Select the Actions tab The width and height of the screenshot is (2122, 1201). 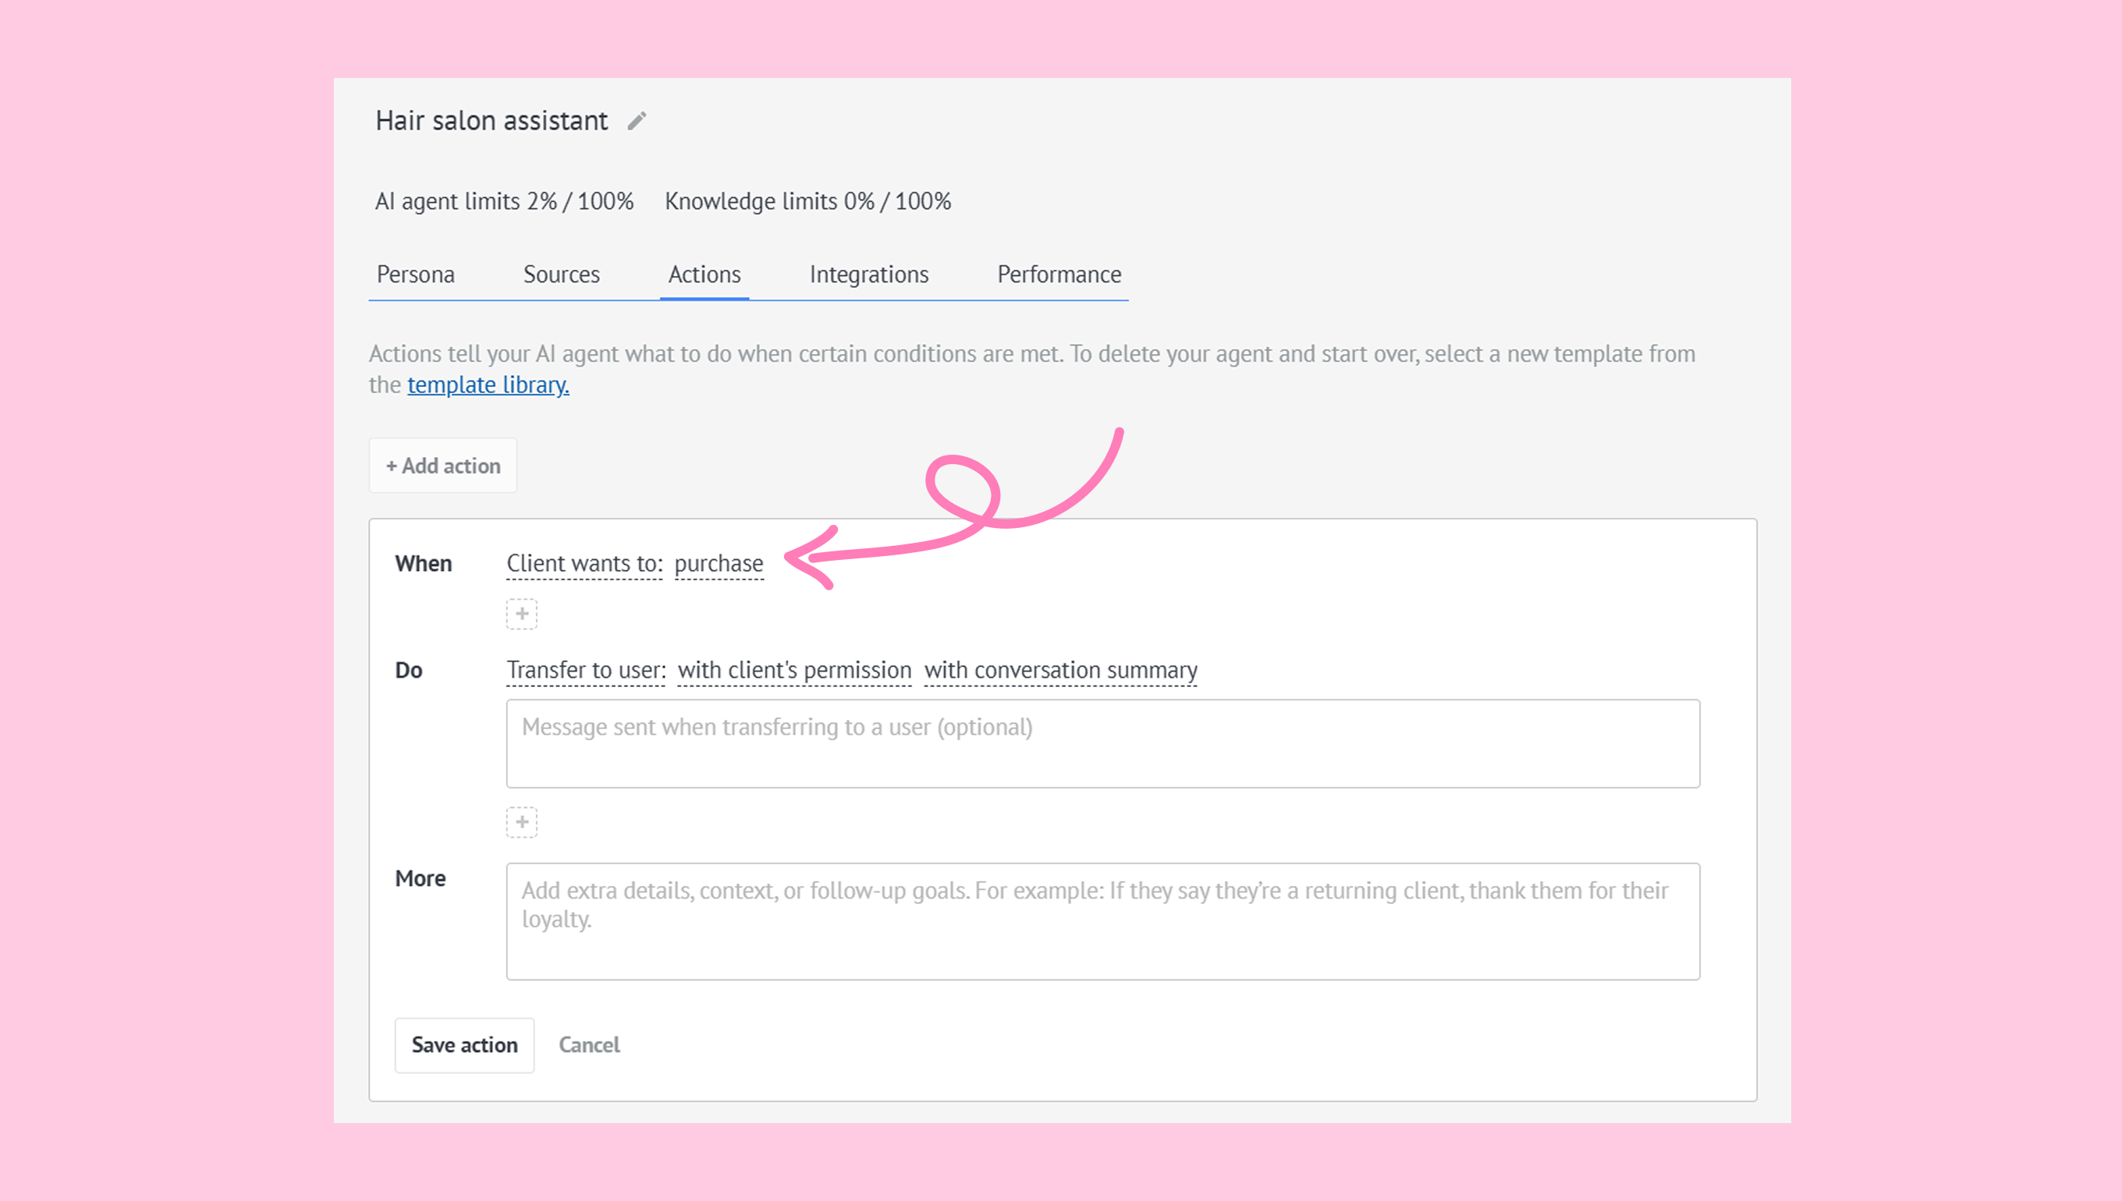704,275
